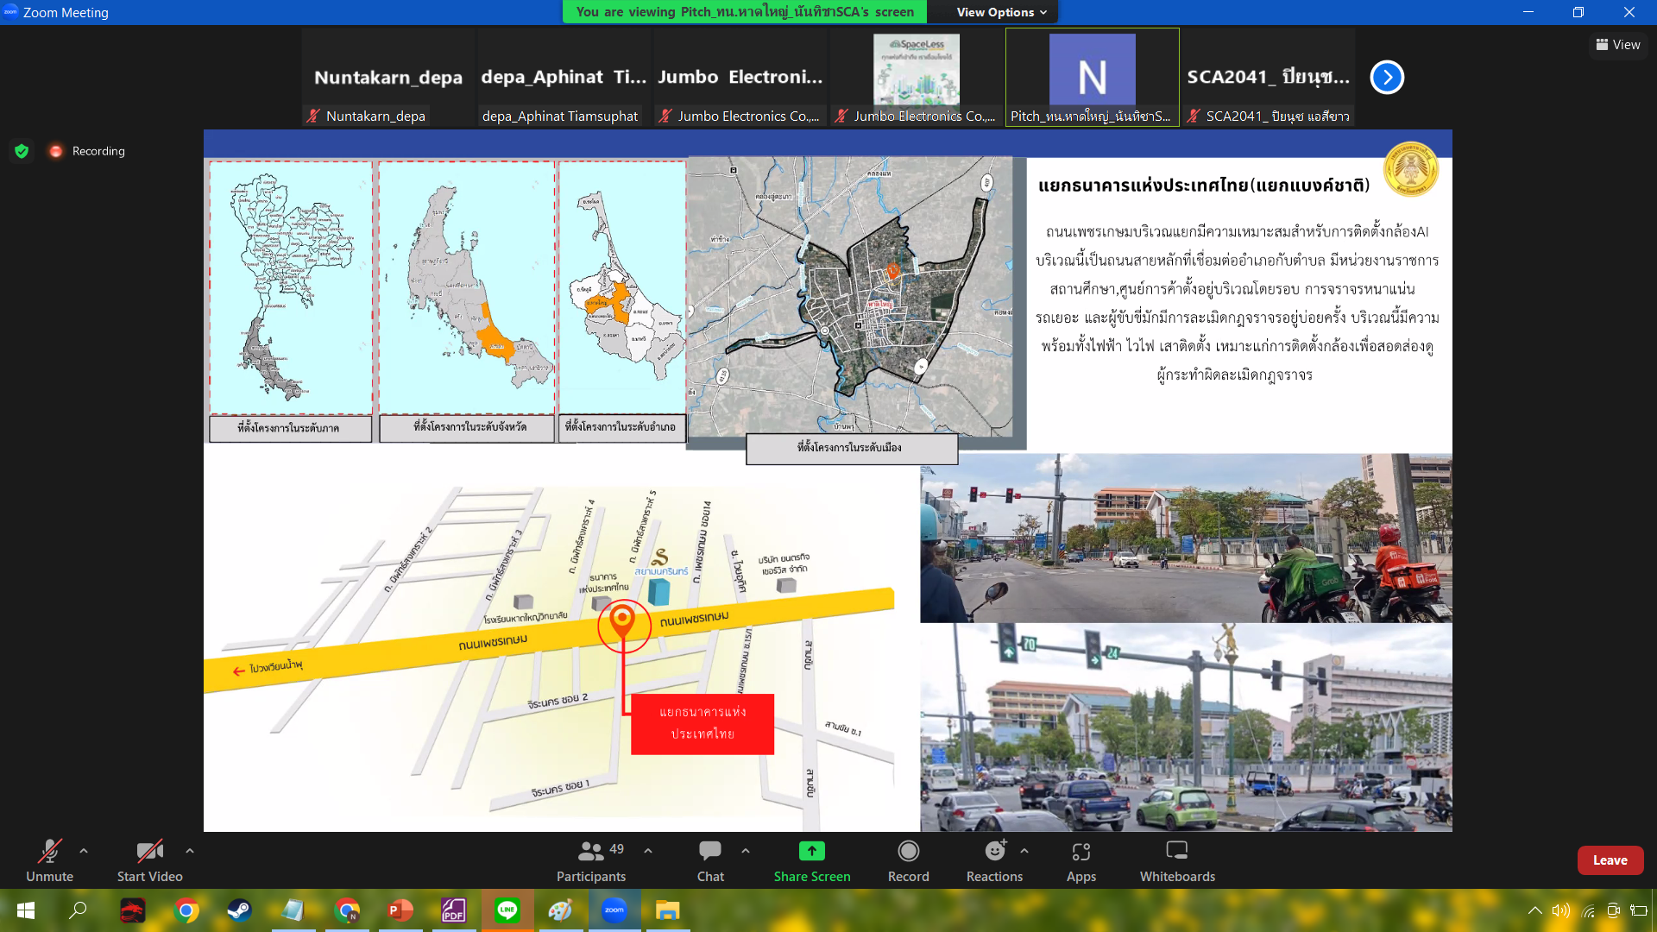Open File Explorer from taskbar
This screenshot has height=932, width=1657.
pyautogui.click(x=668, y=910)
